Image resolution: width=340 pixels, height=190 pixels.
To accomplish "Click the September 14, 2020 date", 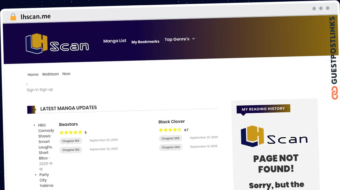I will pos(204,146).
